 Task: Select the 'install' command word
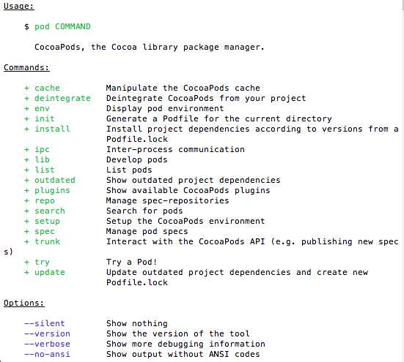[52, 129]
